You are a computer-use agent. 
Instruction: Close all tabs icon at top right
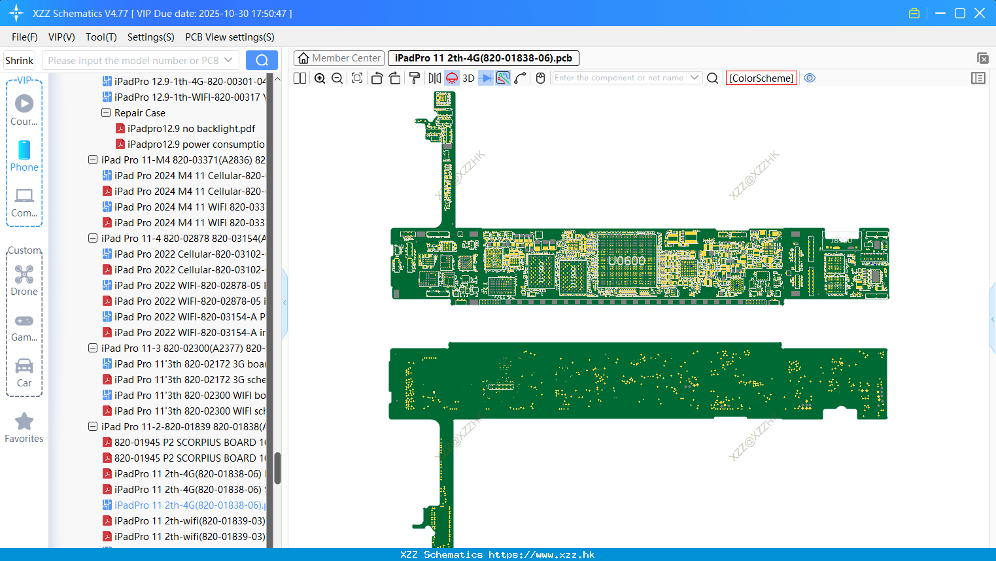pyautogui.click(x=982, y=58)
